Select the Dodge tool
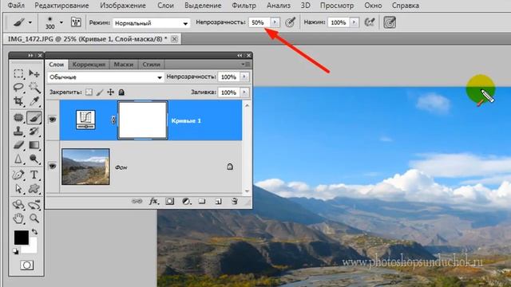 [34, 159]
